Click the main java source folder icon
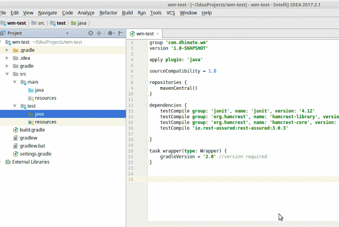 (x=31, y=90)
